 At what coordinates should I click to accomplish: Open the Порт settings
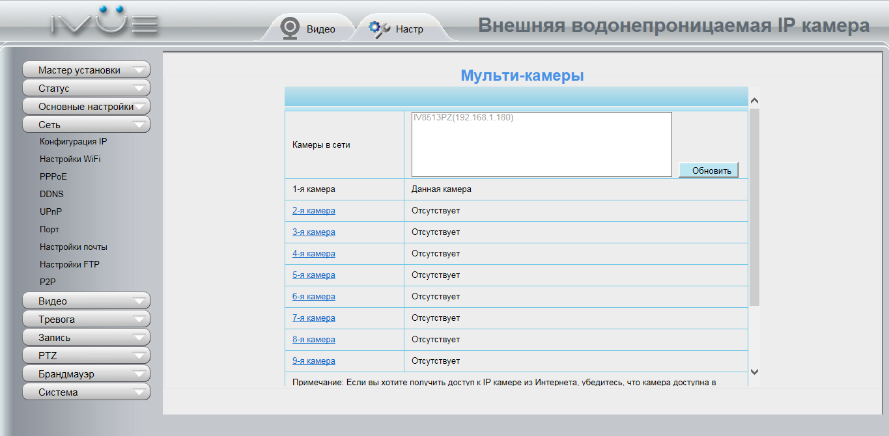point(49,229)
